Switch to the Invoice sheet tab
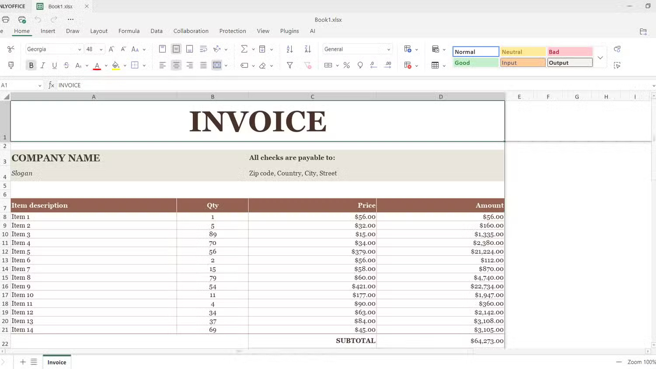Image resolution: width=656 pixels, height=369 pixels. 57,362
